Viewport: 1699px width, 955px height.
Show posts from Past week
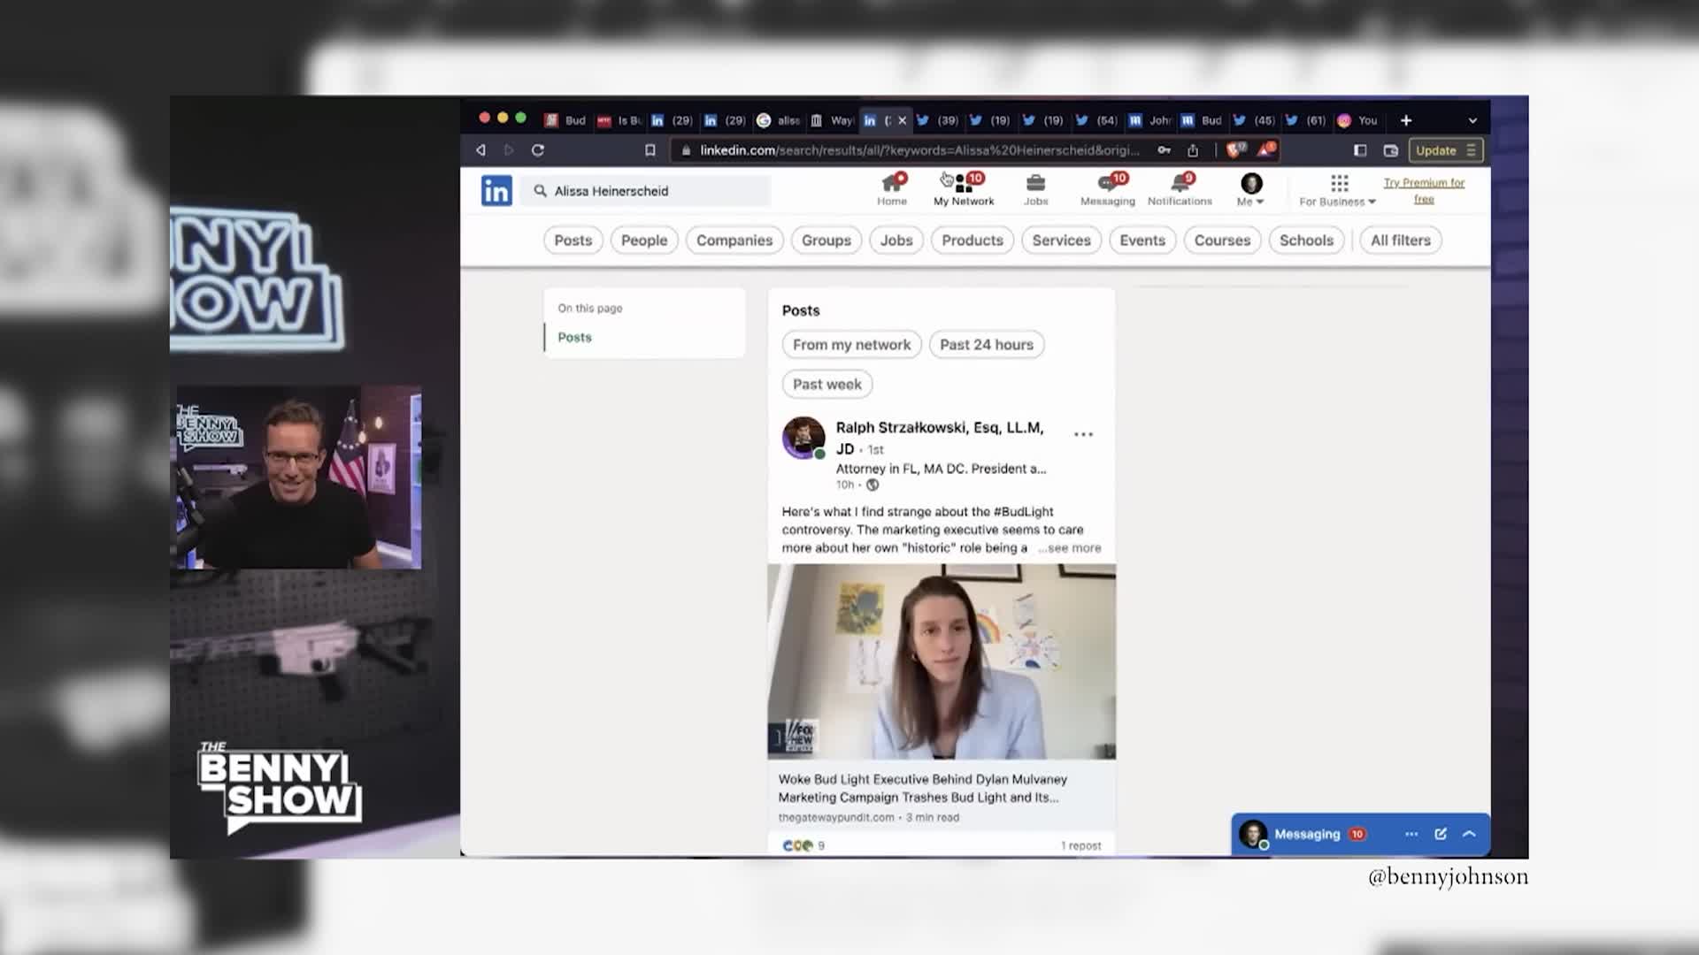point(827,385)
